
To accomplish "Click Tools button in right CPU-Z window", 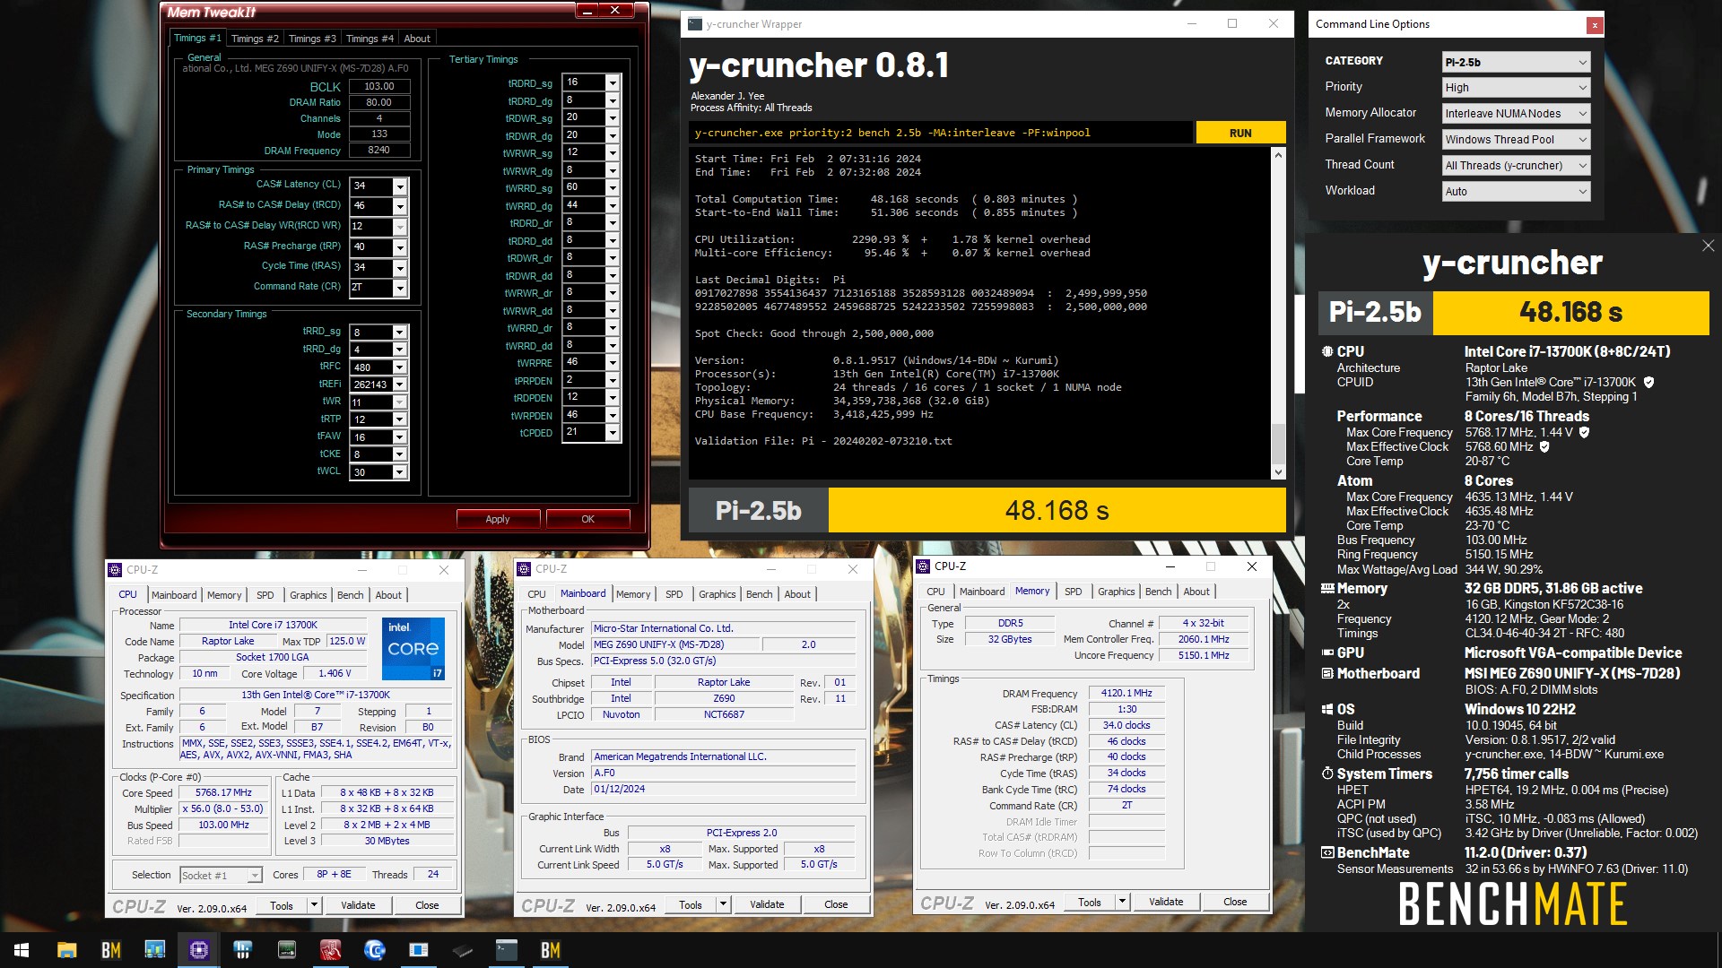I will point(1090,902).
